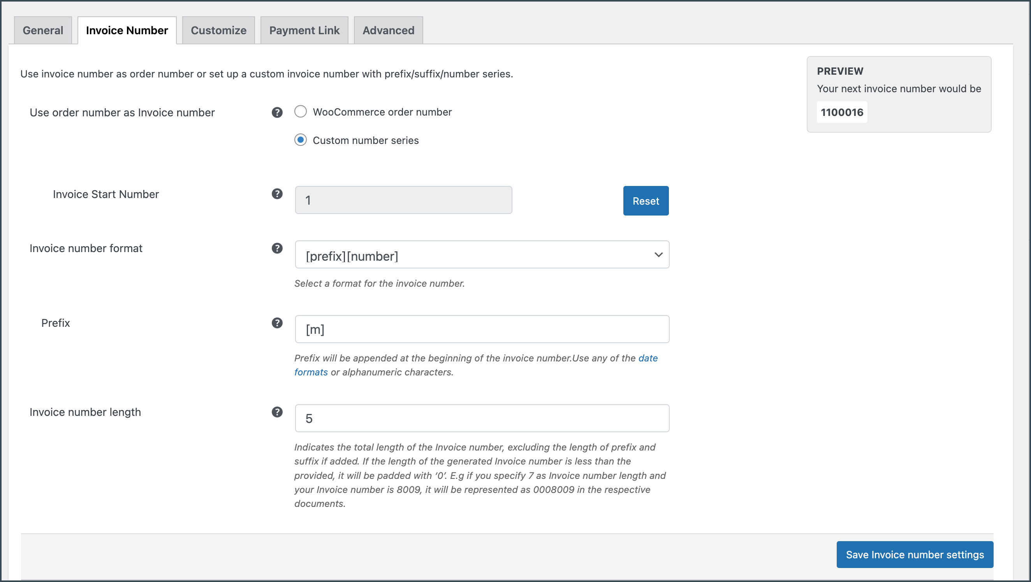Image resolution: width=1031 pixels, height=582 pixels.
Task: Click the Invoice Start Number field
Action: point(403,200)
